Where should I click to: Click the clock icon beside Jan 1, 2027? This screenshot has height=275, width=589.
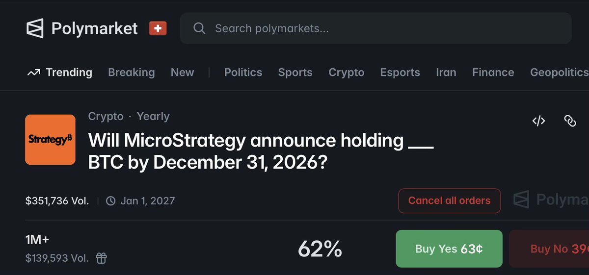(x=111, y=200)
